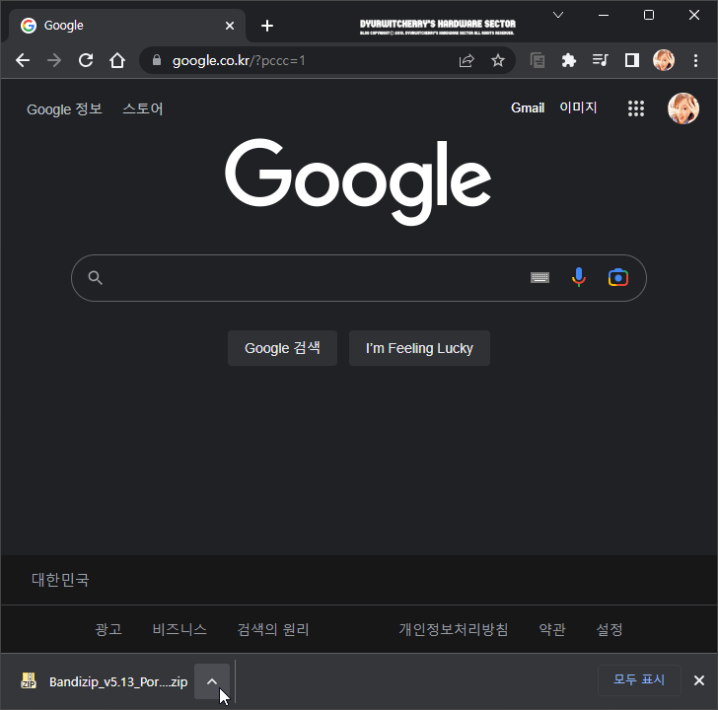Open Bandizip_v5.13 zip download item

click(105, 681)
